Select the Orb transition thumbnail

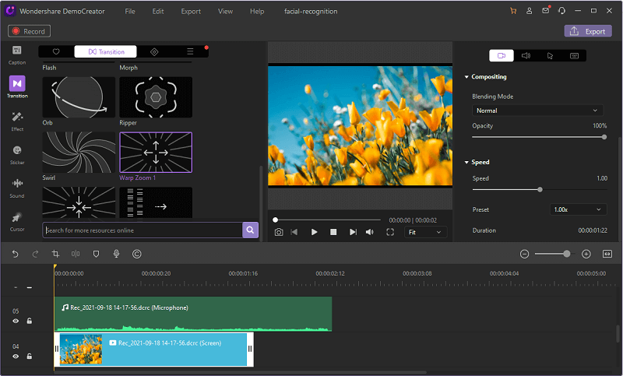79,97
